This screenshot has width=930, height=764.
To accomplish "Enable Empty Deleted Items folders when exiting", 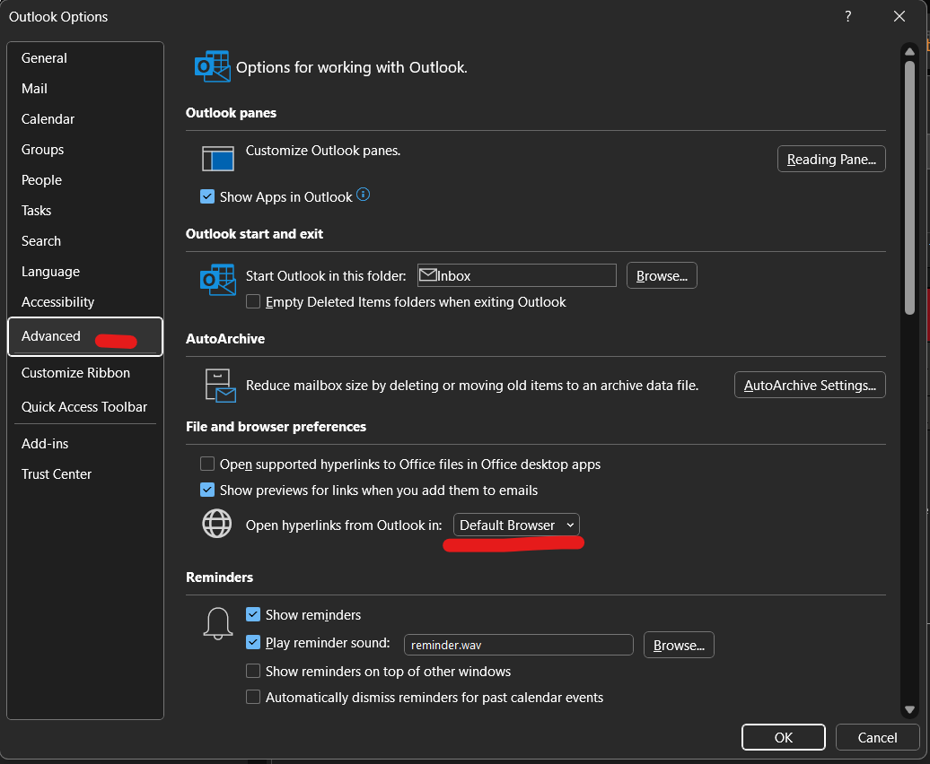I will point(253,301).
